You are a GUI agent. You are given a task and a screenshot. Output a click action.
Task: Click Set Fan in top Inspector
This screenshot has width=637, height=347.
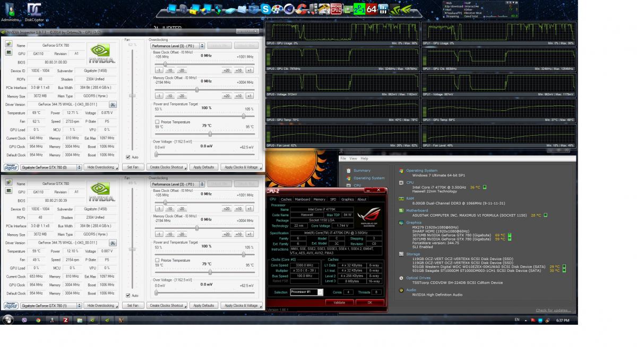(x=133, y=167)
